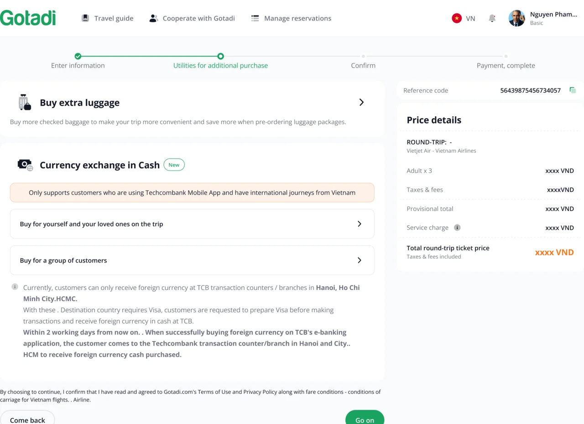Select the Vietnam flag language icon

(457, 18)
